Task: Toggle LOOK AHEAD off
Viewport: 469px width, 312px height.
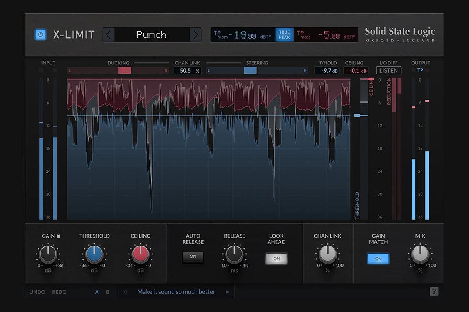Action: [x=276, y=258]
